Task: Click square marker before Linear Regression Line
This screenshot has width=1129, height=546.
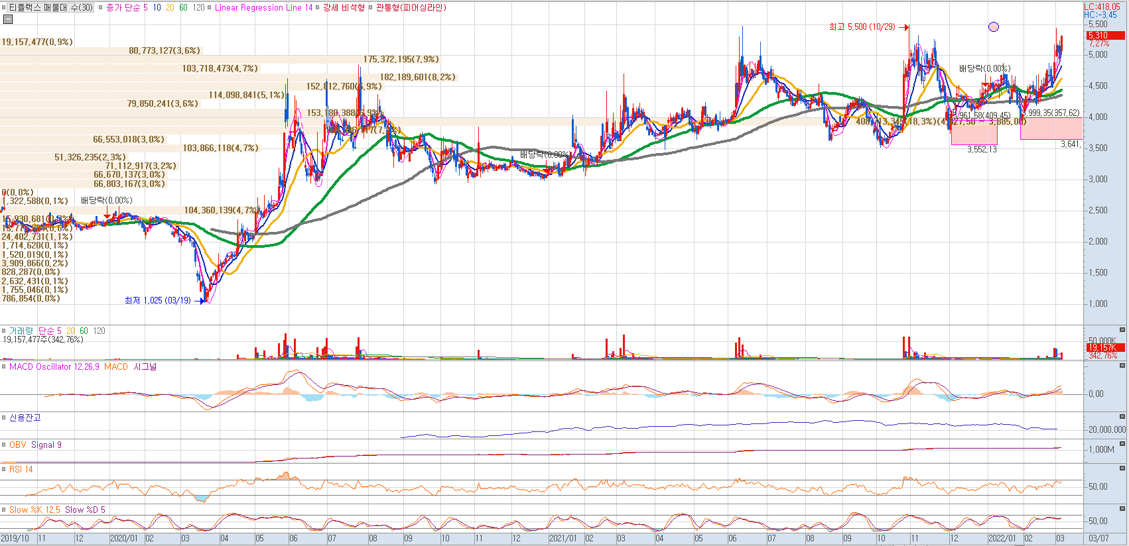Action: pos(210,8)
